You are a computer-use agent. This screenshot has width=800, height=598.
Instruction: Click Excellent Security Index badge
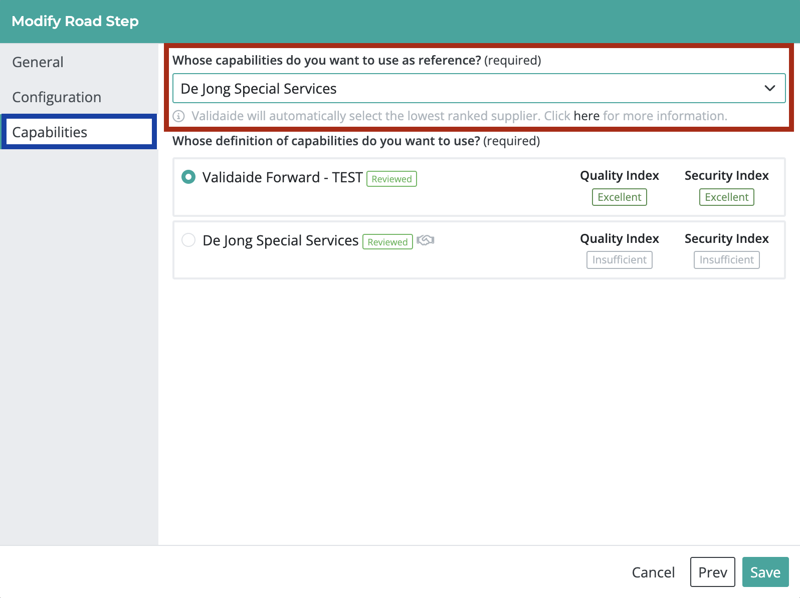tap(726, 197)
